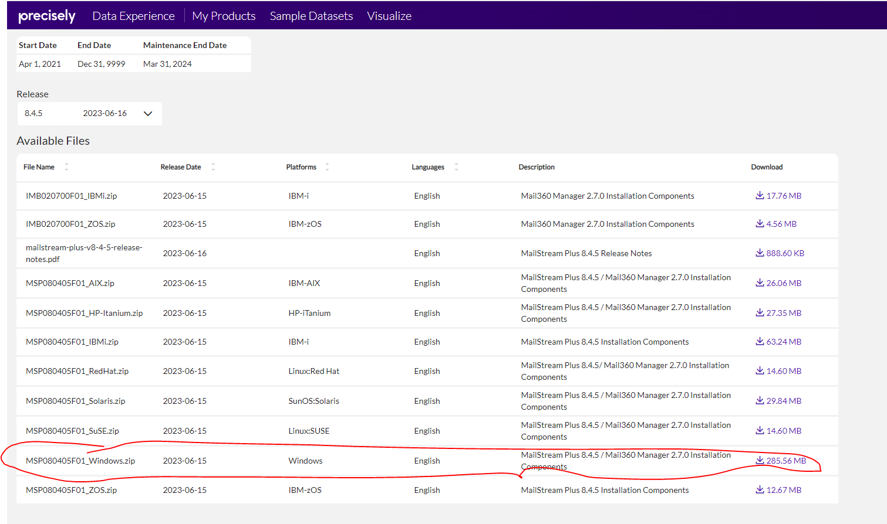
Task: Click the download icon for MSP080405F01_SuSE.zip
Action: 760,430
